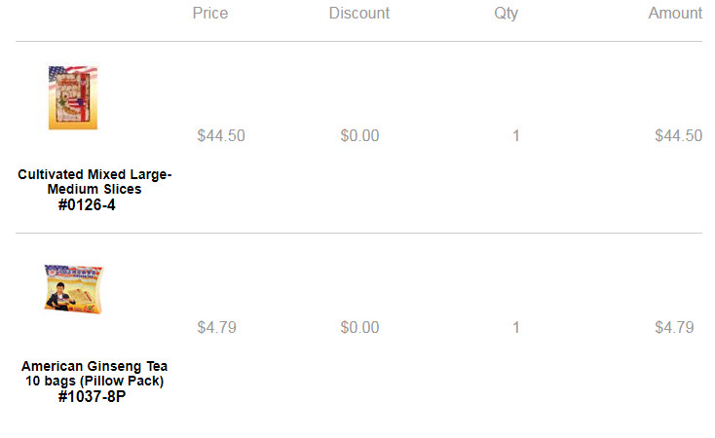Click the $0.00 discount for ginseng slices

[359, 136]
